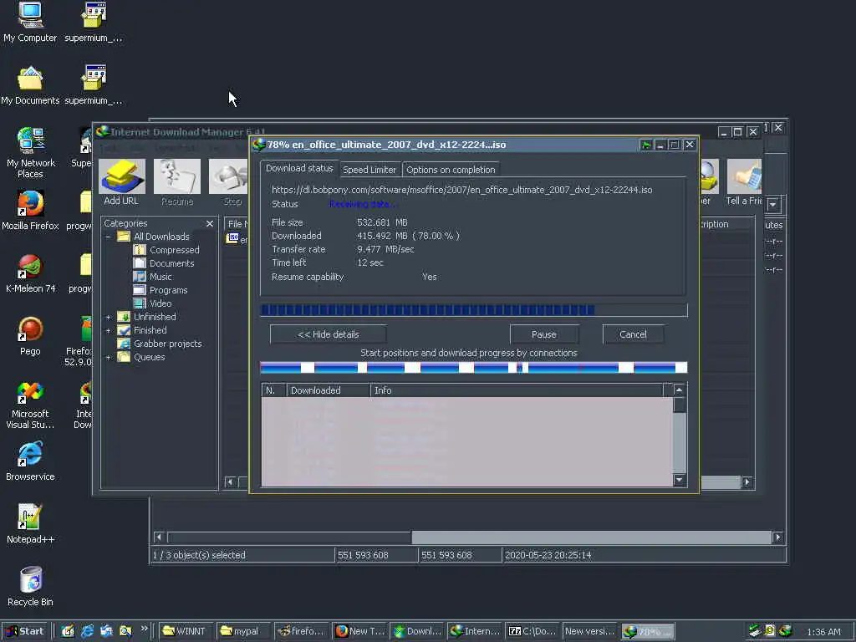Expand the Unfinished tree node
Screen dimensions: 856x642
pos(108,317)
